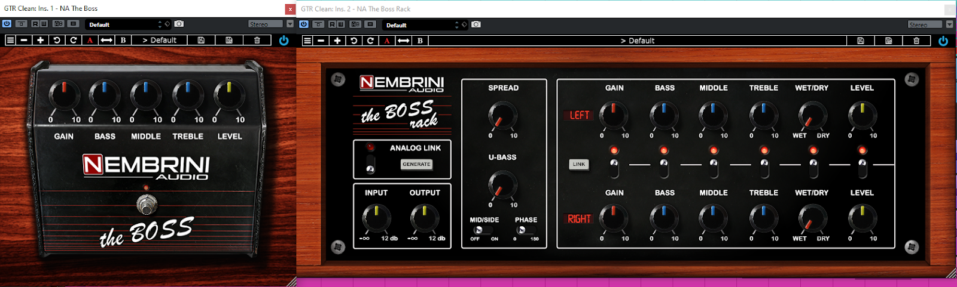Toggle plugin power in The Boss Rack host bar
This screenshot has width=957, height=287.
click(x=304, y=24)
